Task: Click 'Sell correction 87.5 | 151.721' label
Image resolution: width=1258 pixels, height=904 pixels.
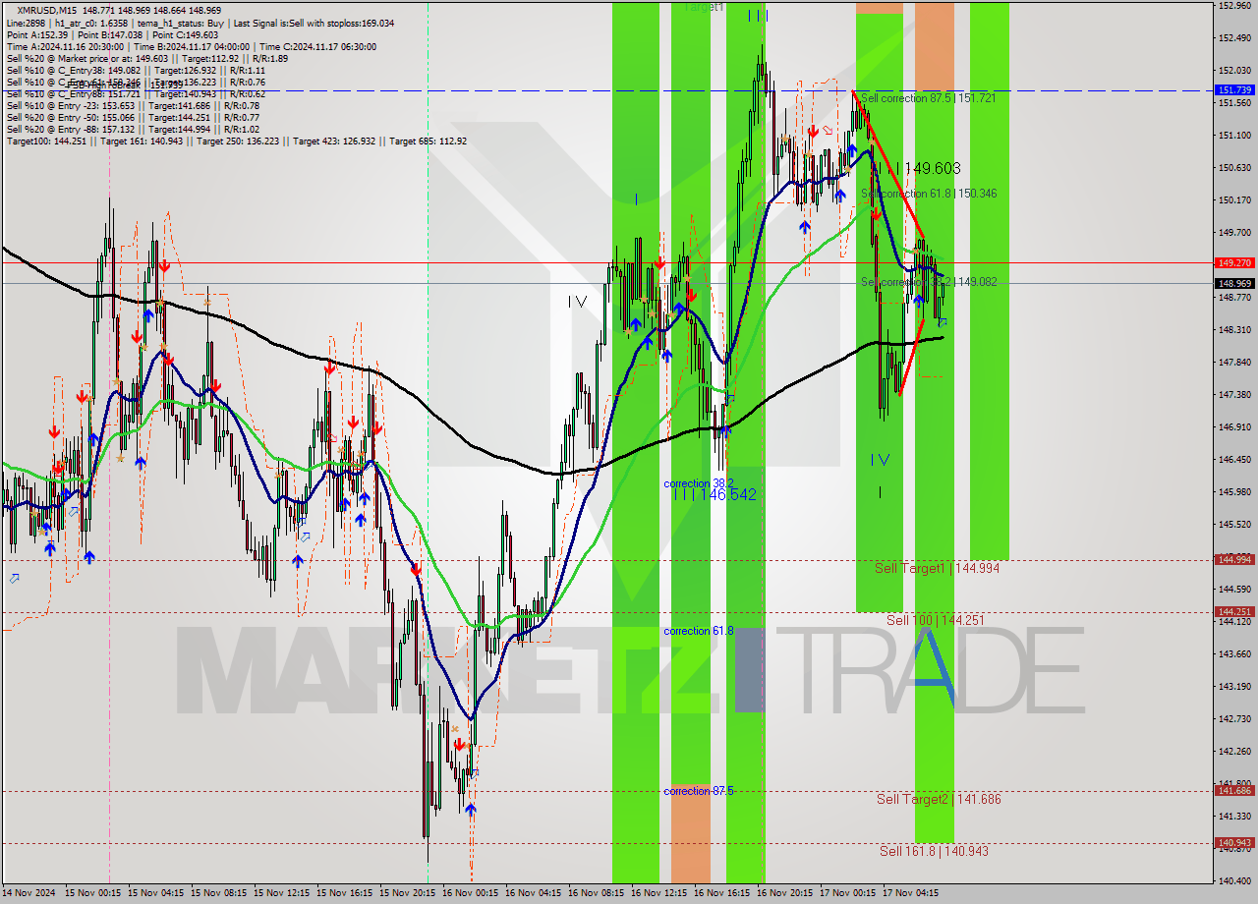Action: click(928, 98)
